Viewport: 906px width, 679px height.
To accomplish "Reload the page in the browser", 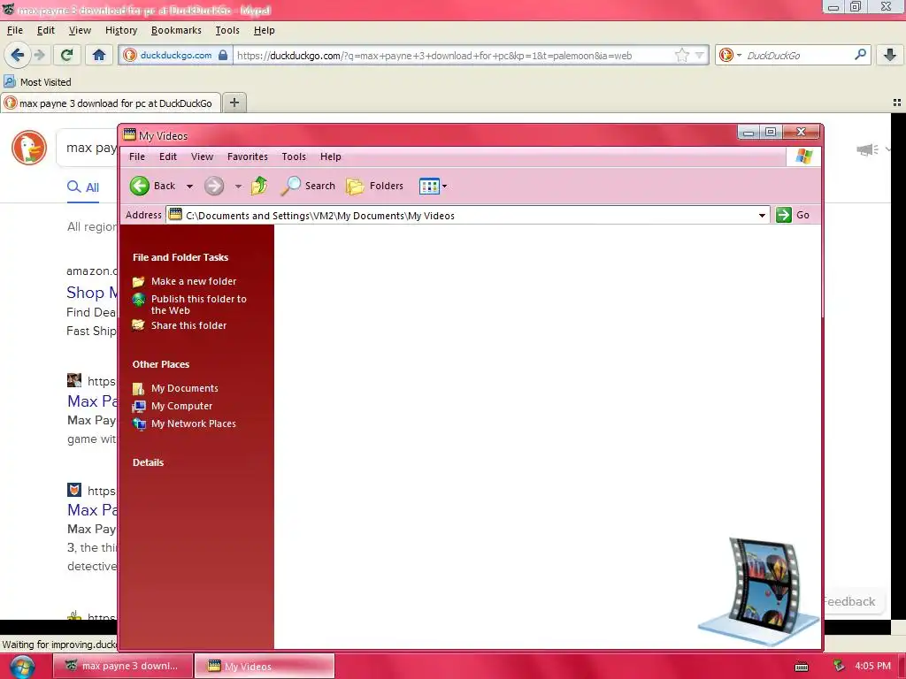I will click(x=67, y=55).
